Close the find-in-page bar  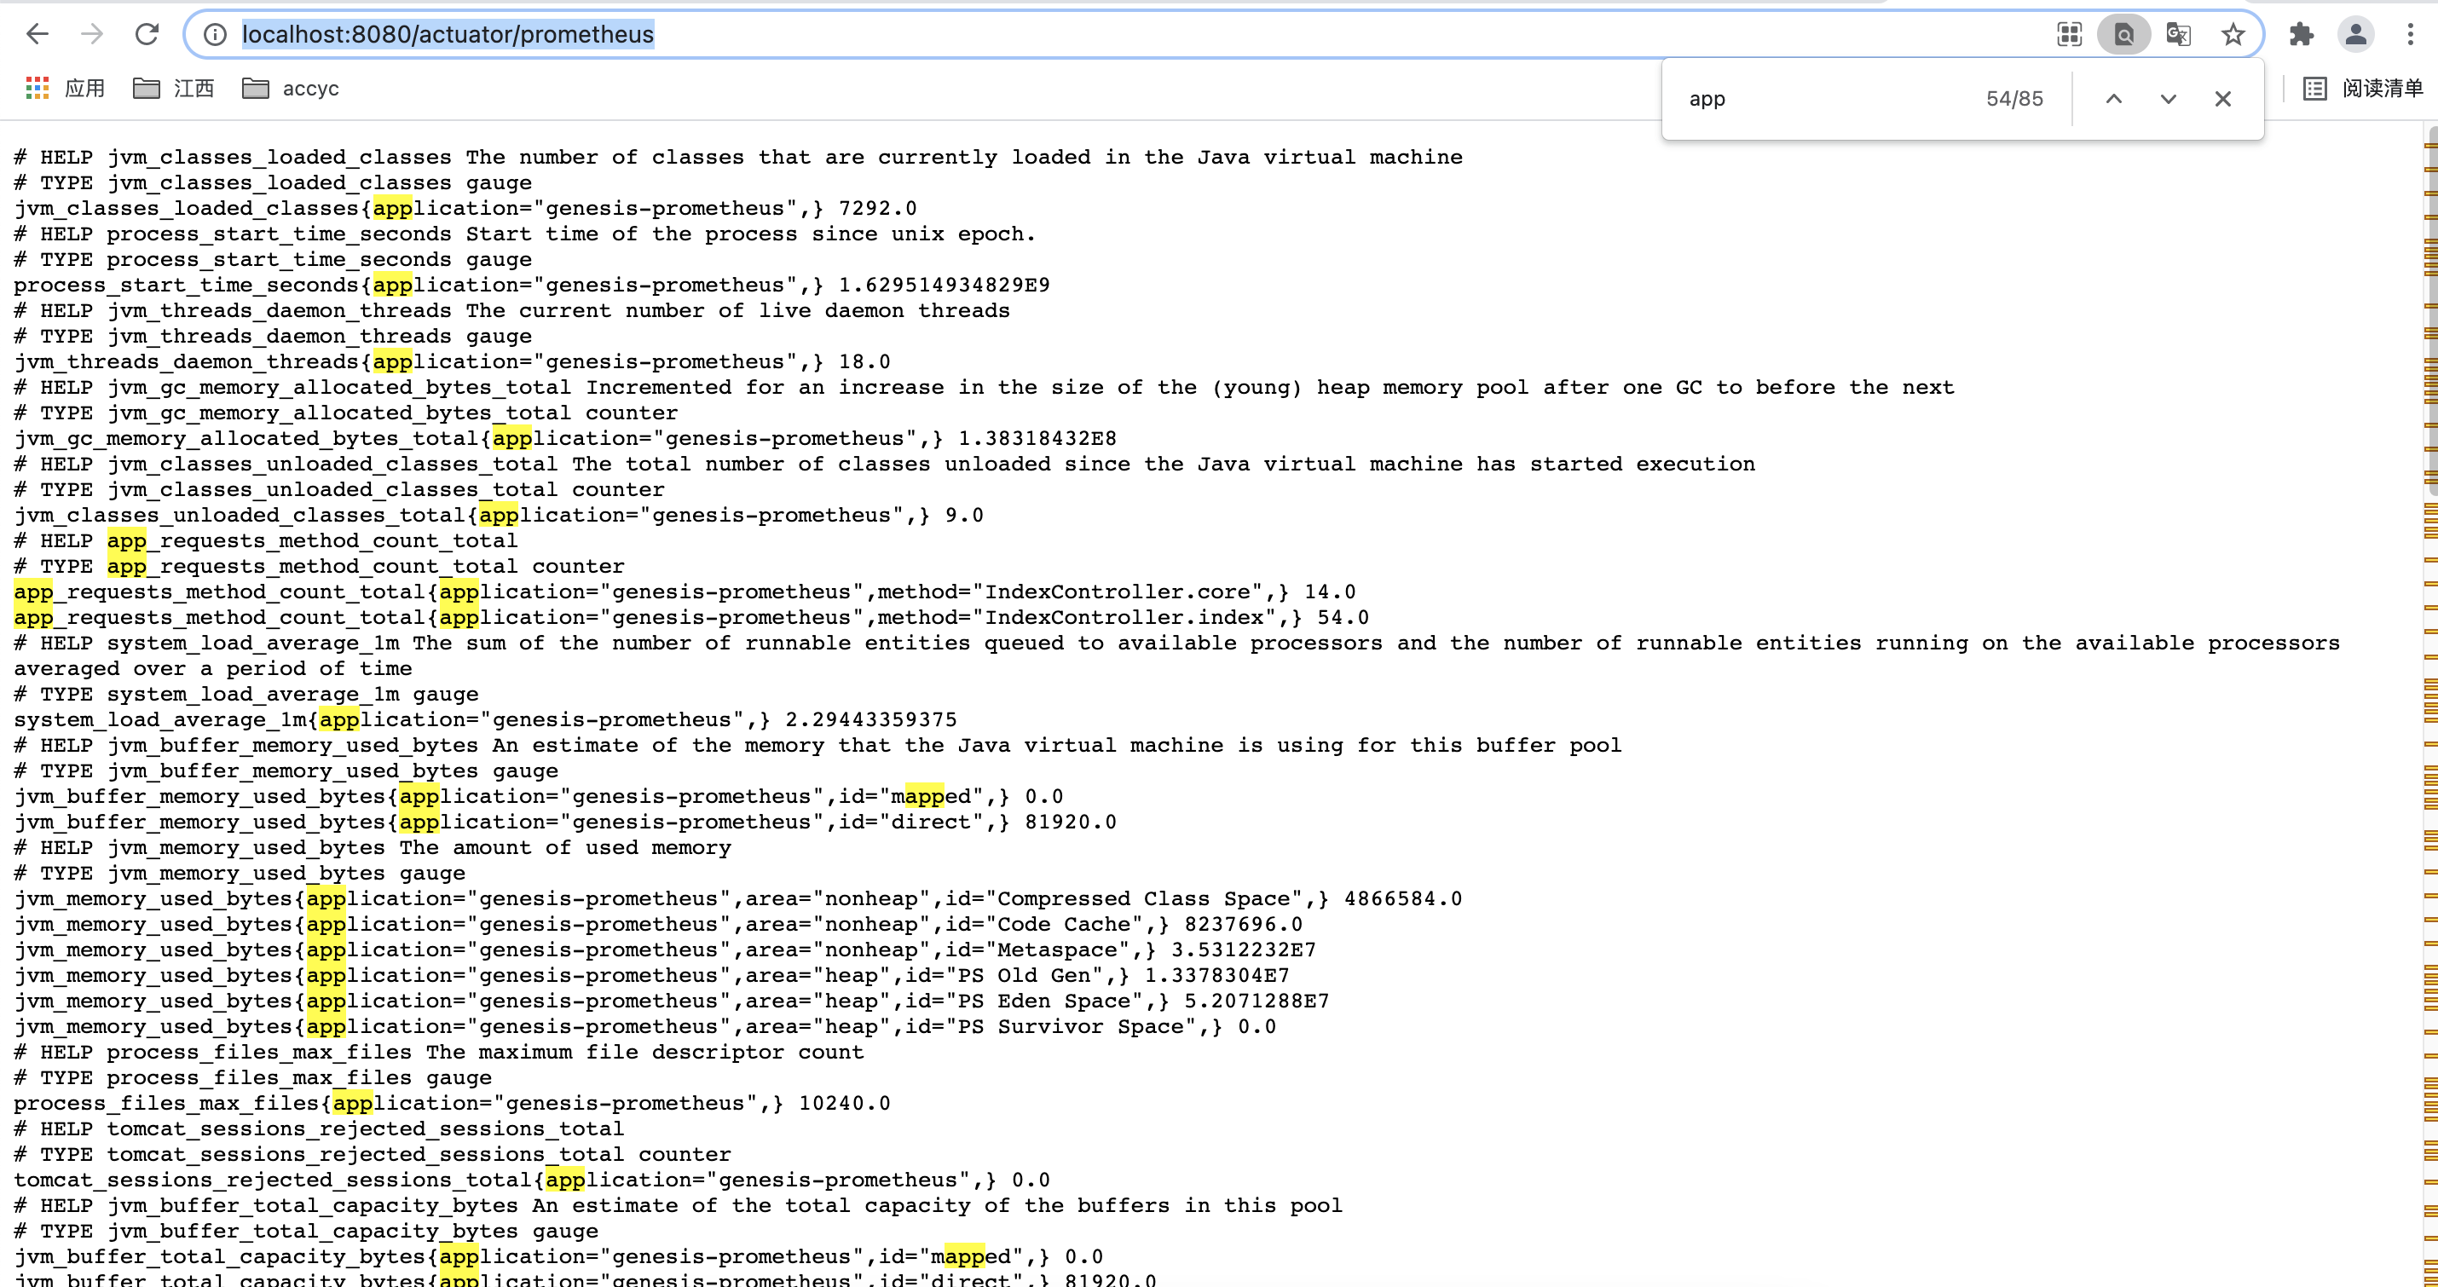tap(2222, 98)
